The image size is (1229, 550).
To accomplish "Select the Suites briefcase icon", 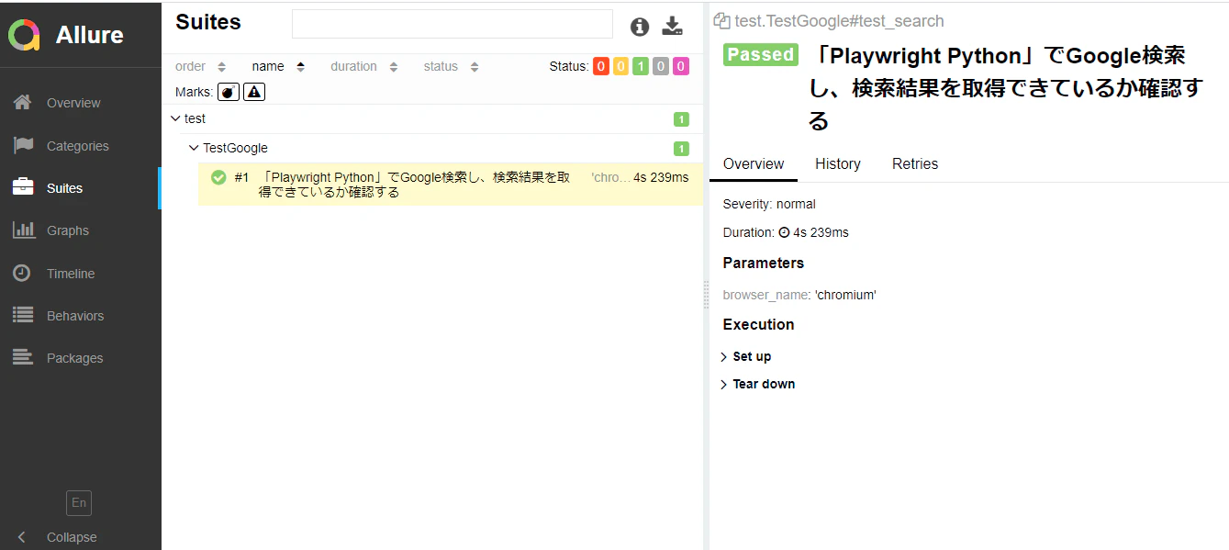I will coord(23,187).
